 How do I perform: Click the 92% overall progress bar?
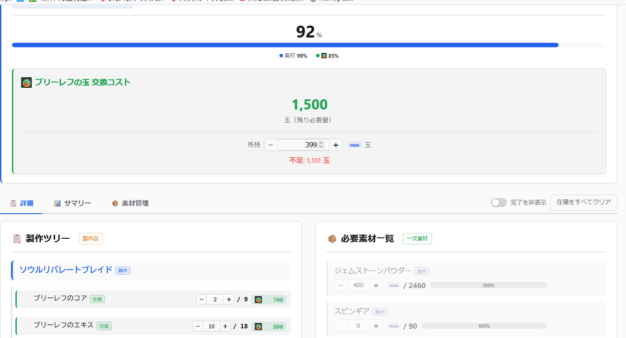(309, 45)
